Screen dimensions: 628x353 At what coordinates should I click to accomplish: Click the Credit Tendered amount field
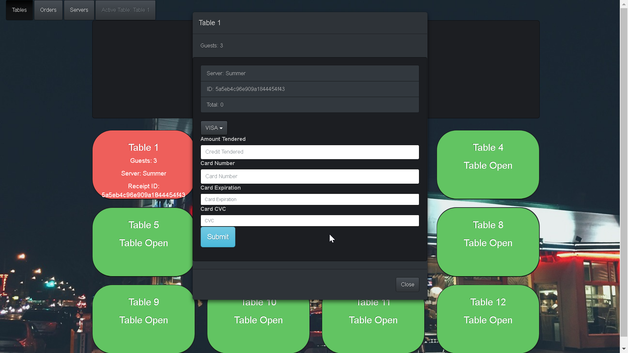click(310, 152)
